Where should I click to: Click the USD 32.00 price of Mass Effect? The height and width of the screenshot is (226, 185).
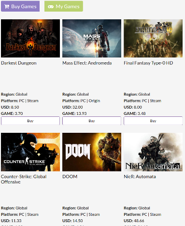tap(72, 107)
